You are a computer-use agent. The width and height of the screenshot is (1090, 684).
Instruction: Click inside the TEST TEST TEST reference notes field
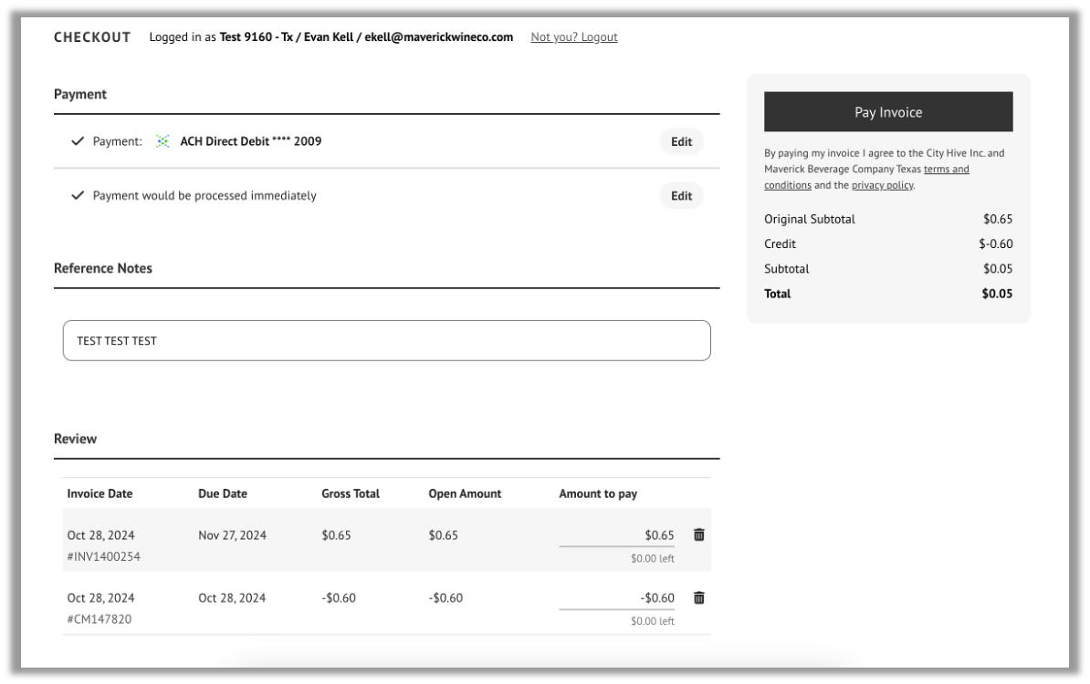[x=387, y=339]
